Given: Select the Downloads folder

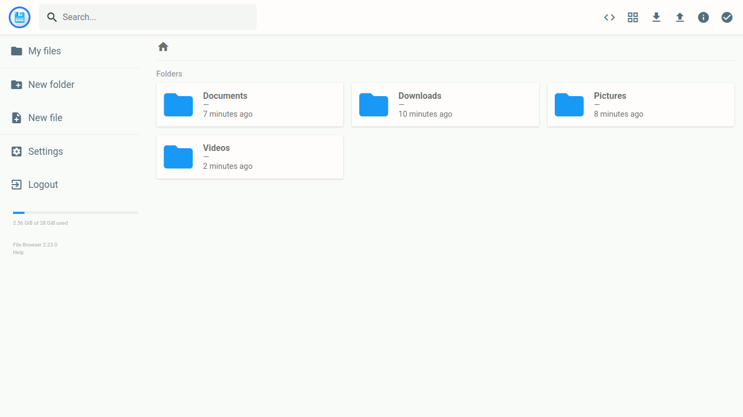Looking at the screenshot, I should point(445,105).
